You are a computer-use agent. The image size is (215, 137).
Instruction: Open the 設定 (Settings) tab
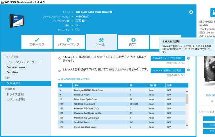[133, 42]
